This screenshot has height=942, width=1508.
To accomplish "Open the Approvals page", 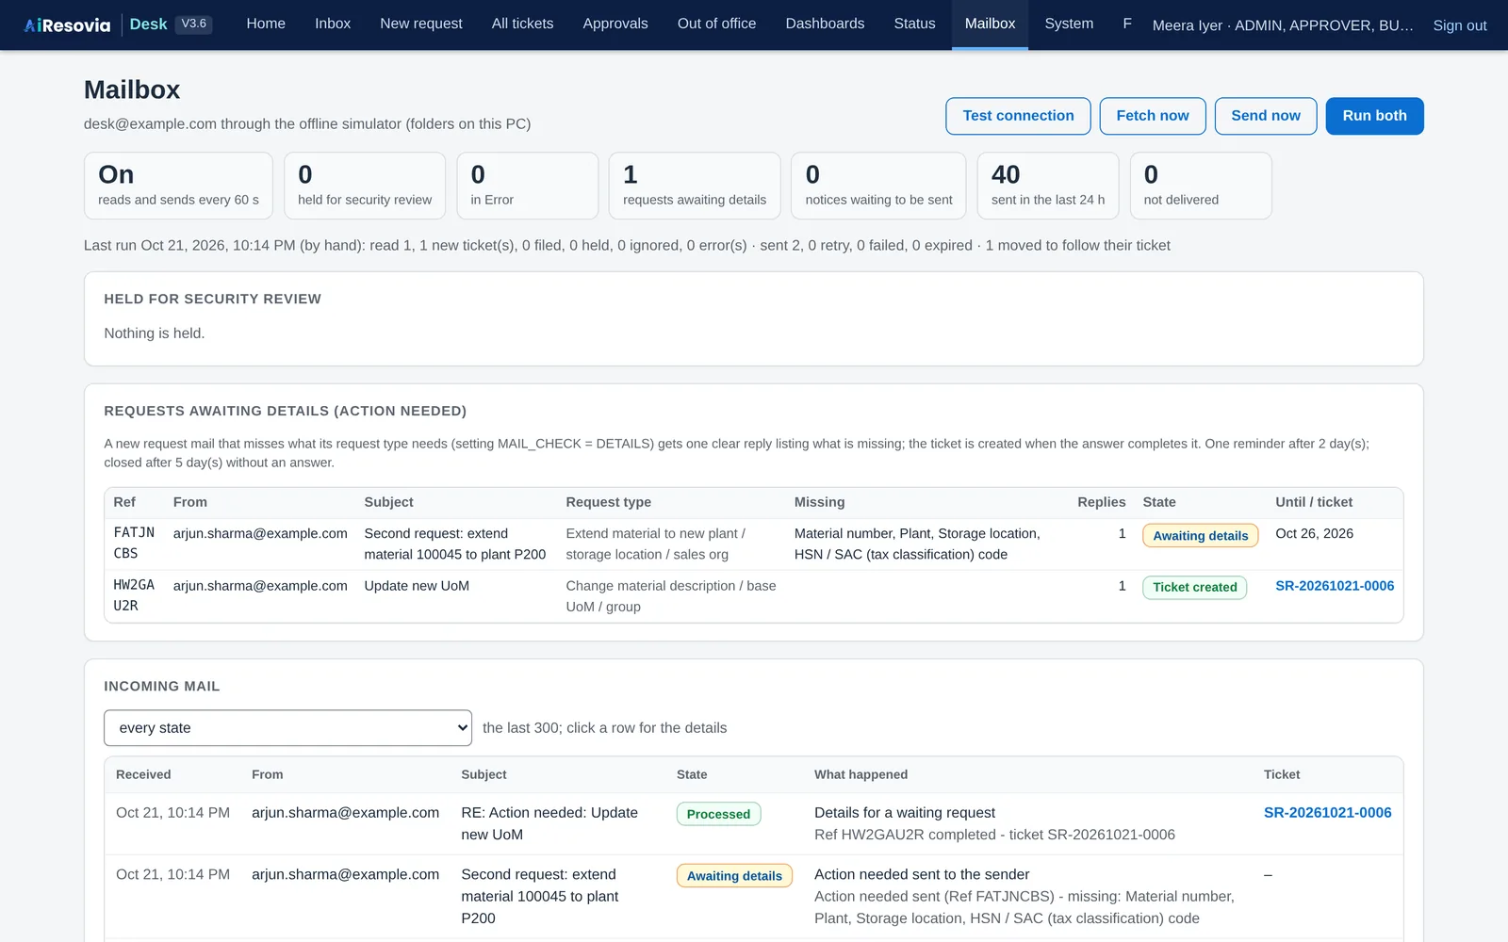I will tap(615, 24).
